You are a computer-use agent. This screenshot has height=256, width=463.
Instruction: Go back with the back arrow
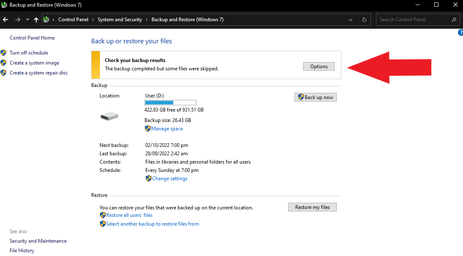[x=5, y=20]
